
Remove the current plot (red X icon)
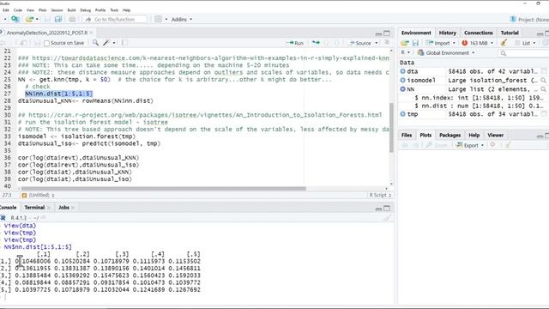[x=492, y=145]
